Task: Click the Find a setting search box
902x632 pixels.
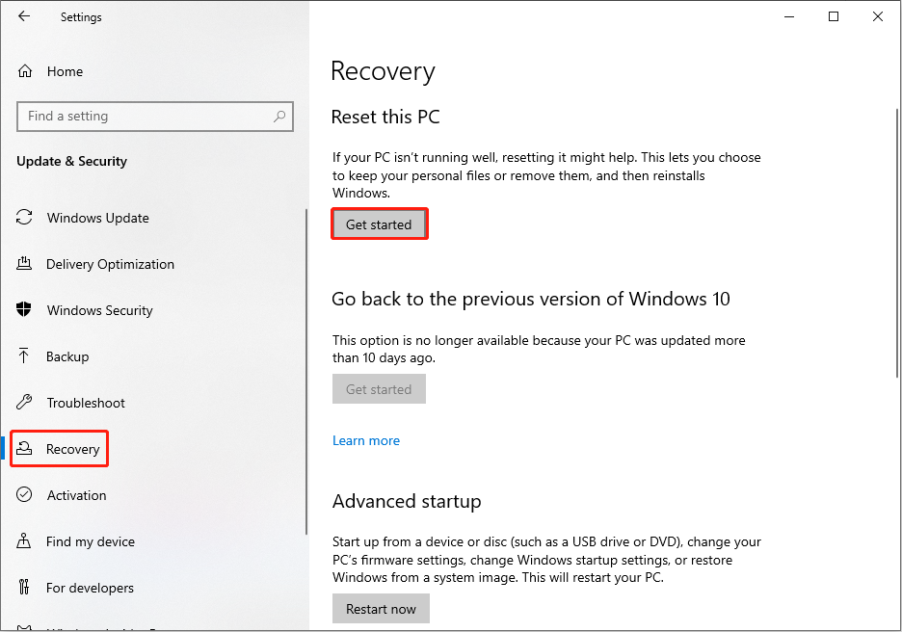Action: [145, 117]
